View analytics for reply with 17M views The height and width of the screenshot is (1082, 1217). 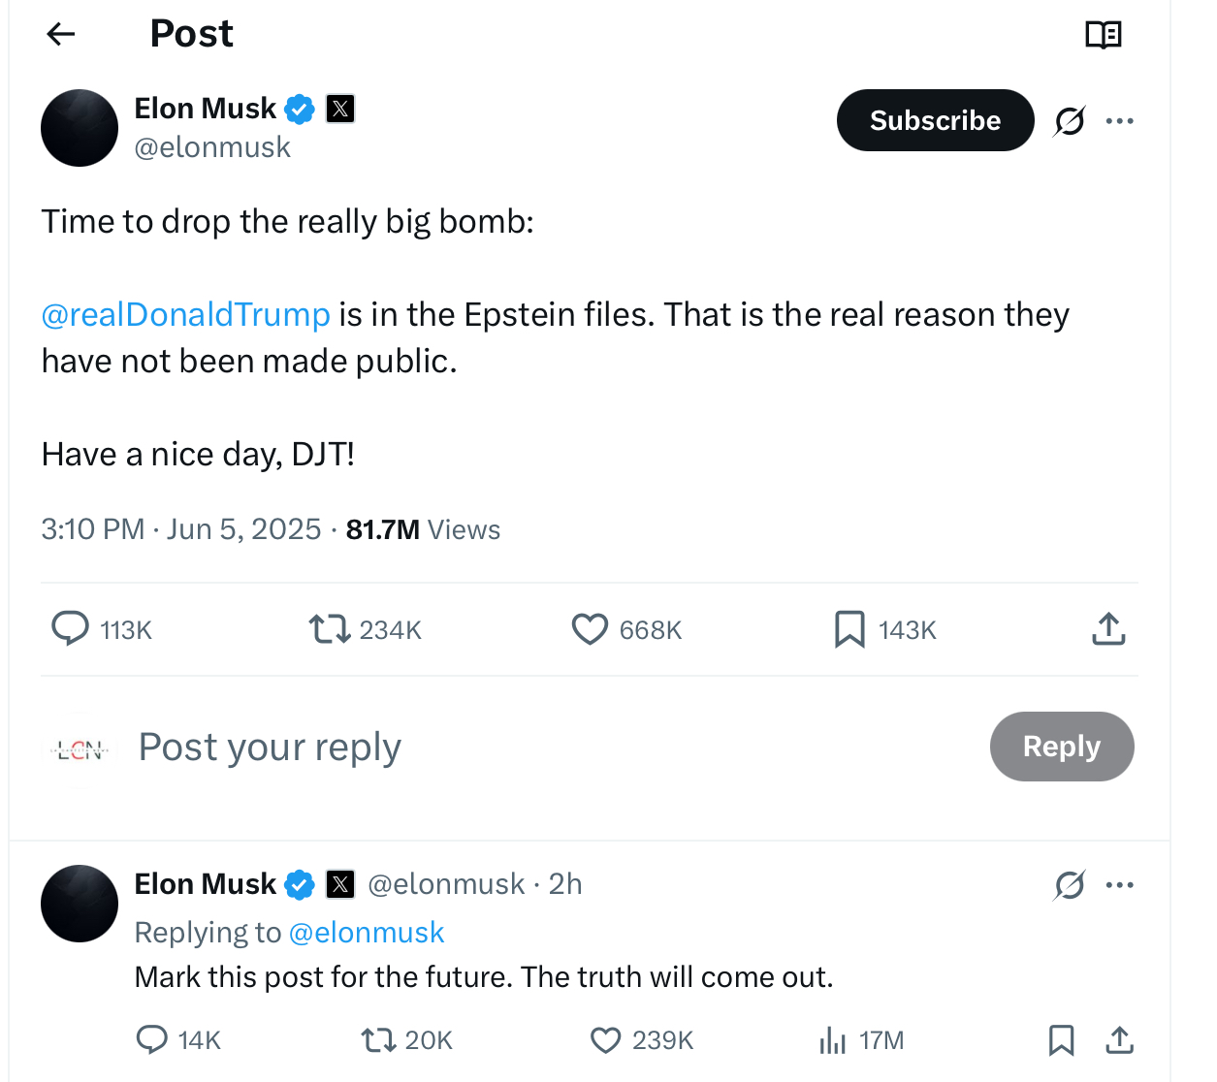(832, 1040)
